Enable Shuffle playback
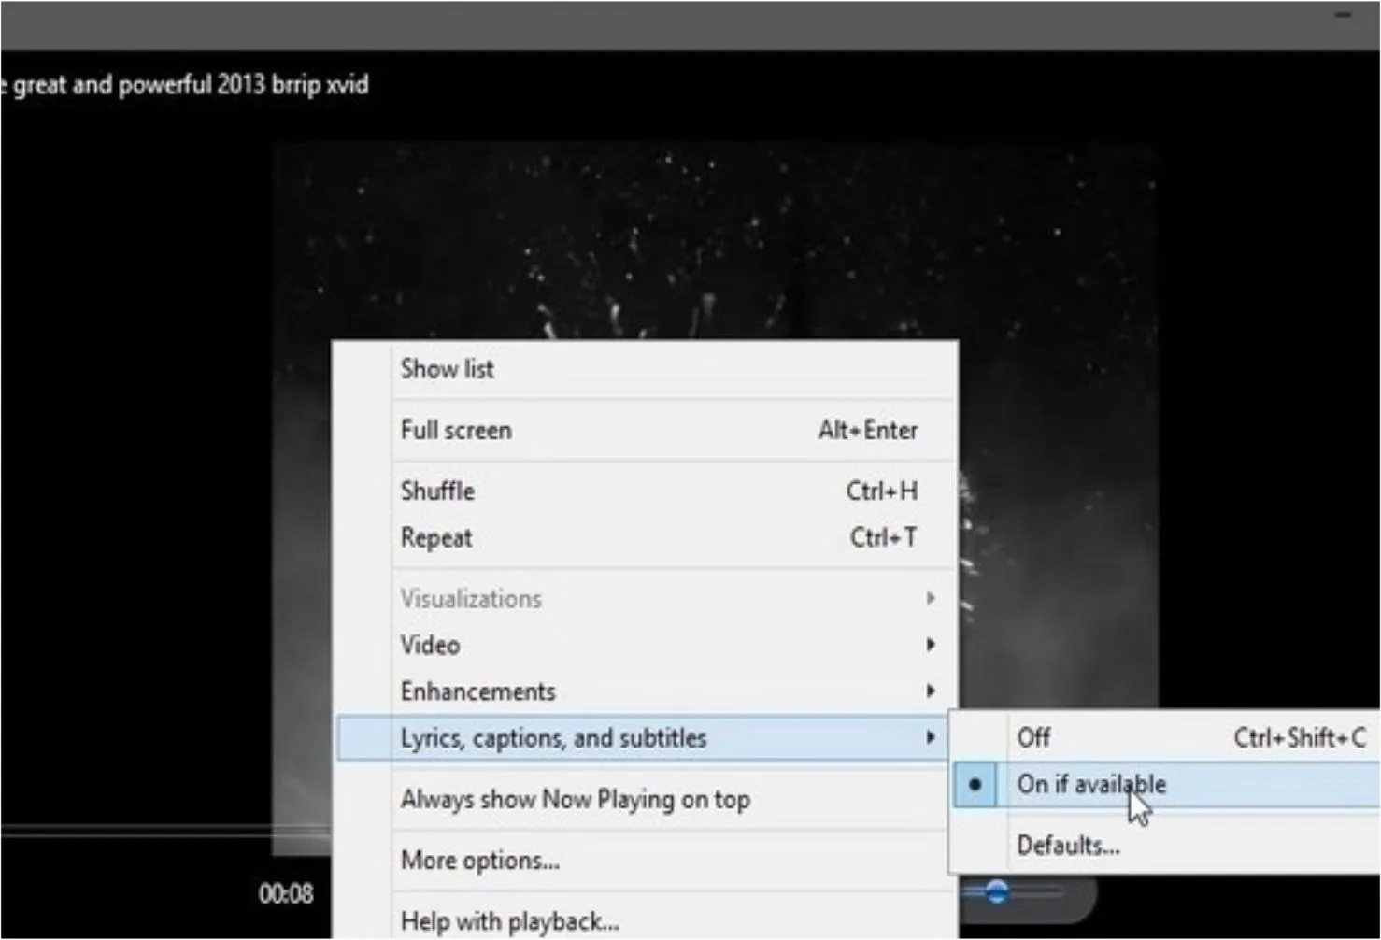This screenshot has height=940, width=1381. pos(436,491)
